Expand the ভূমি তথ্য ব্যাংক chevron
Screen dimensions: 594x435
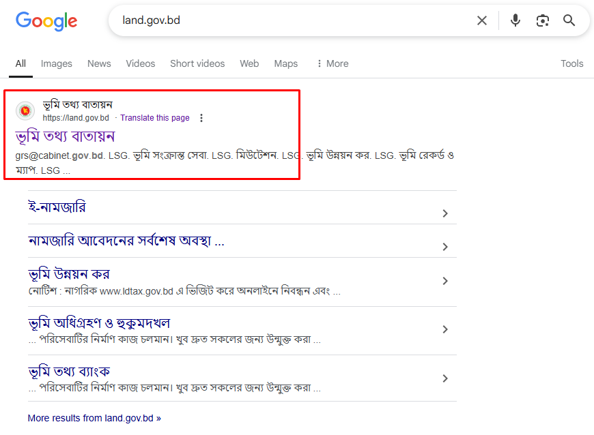(x=445, y=378)
